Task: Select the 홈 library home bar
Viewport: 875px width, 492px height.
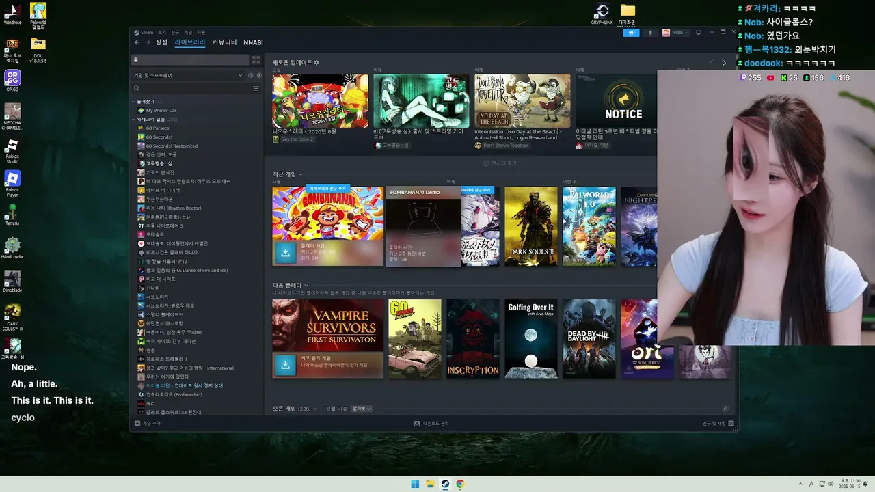Action: [190, 60]
